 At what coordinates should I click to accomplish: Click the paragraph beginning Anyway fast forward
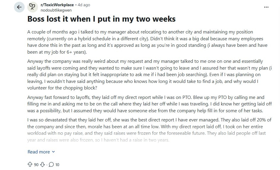(x=149, y=104)
